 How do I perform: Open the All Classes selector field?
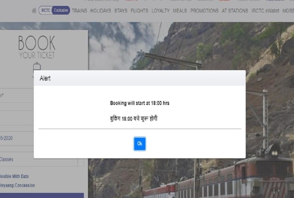[38, 160]
